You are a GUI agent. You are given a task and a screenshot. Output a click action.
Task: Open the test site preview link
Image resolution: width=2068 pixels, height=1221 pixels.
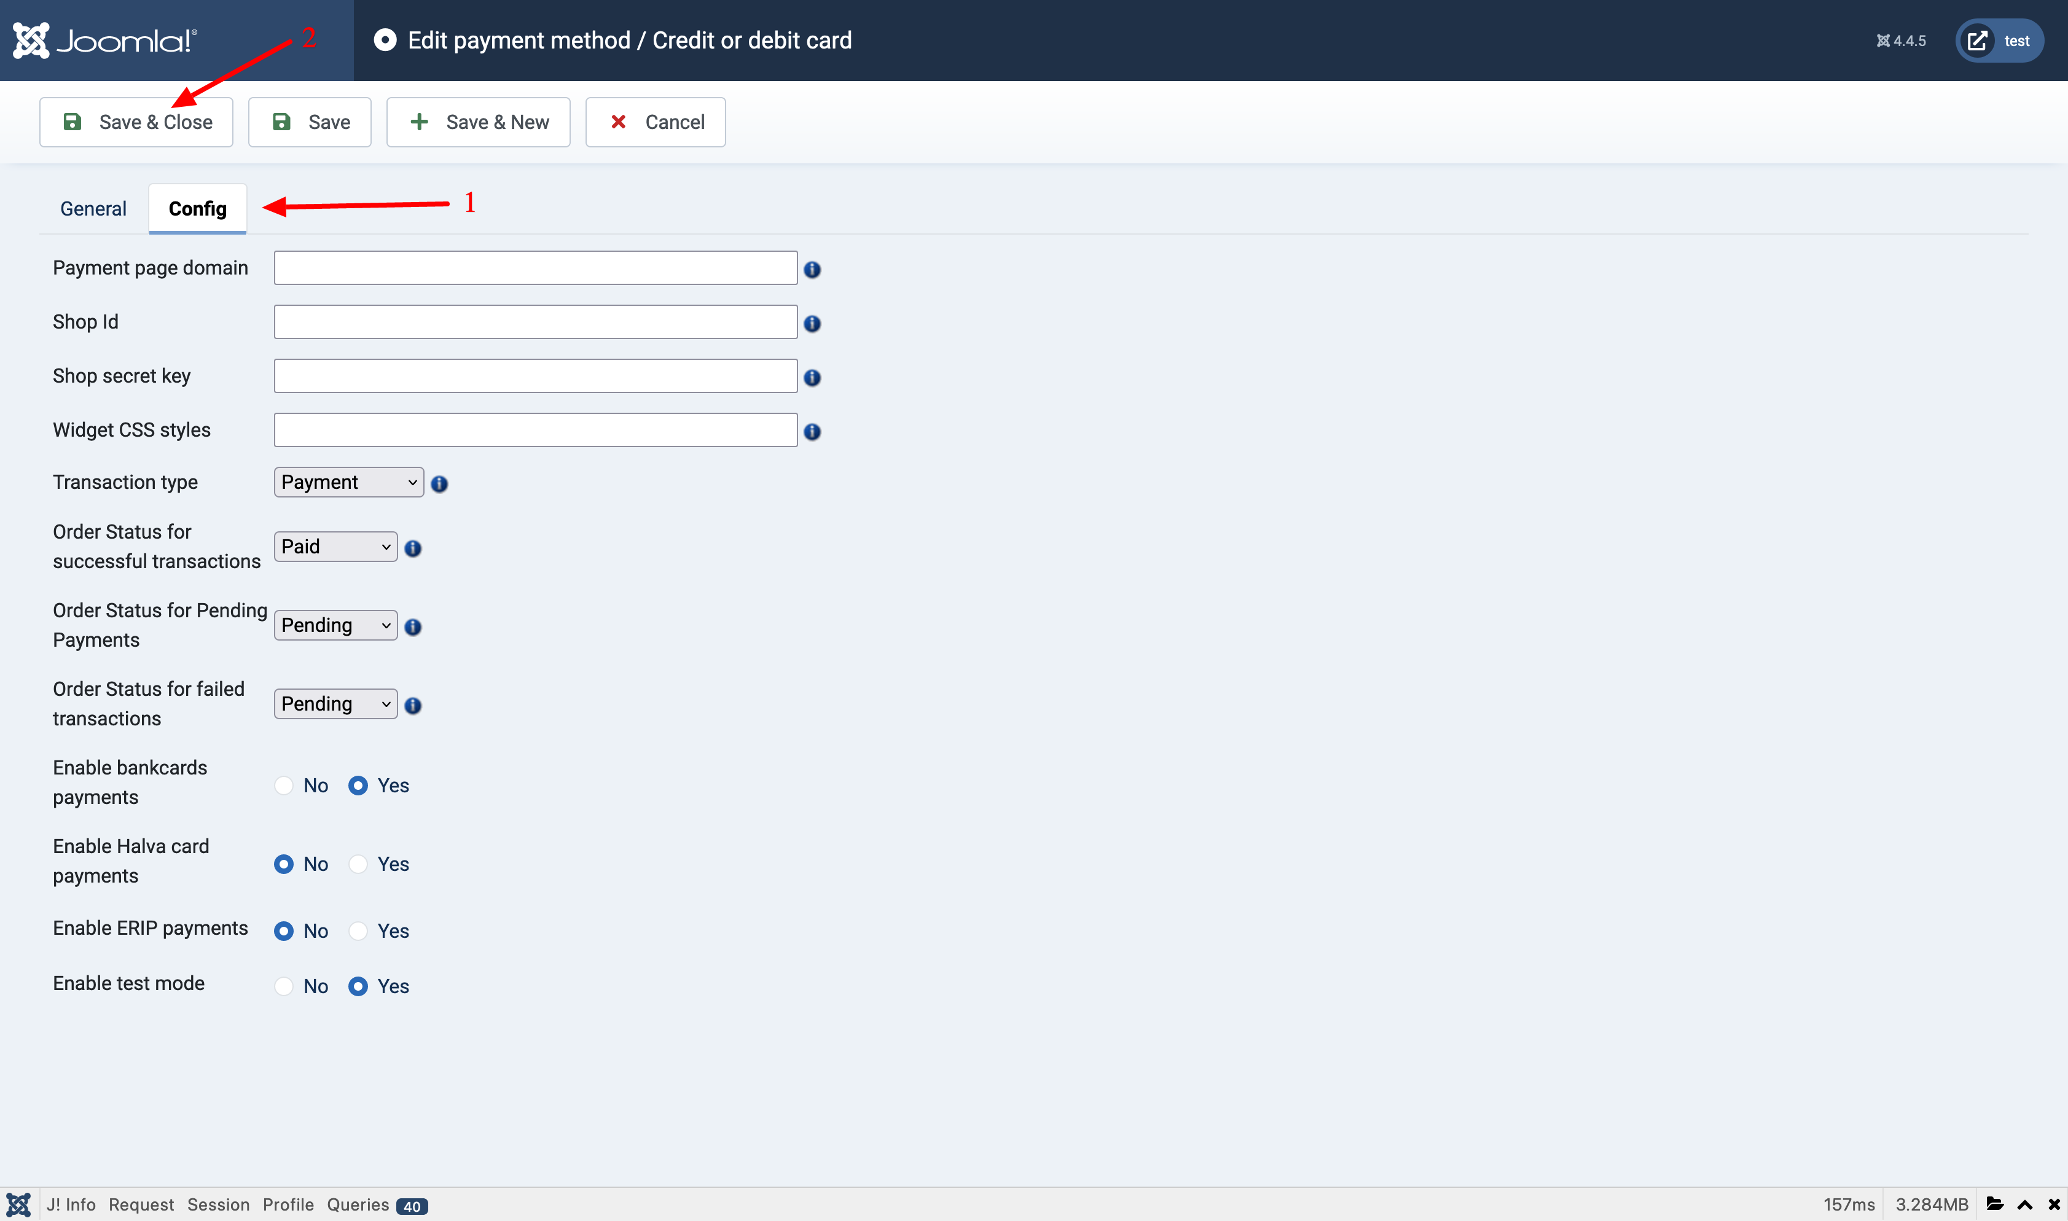[x=1999, y=41]
